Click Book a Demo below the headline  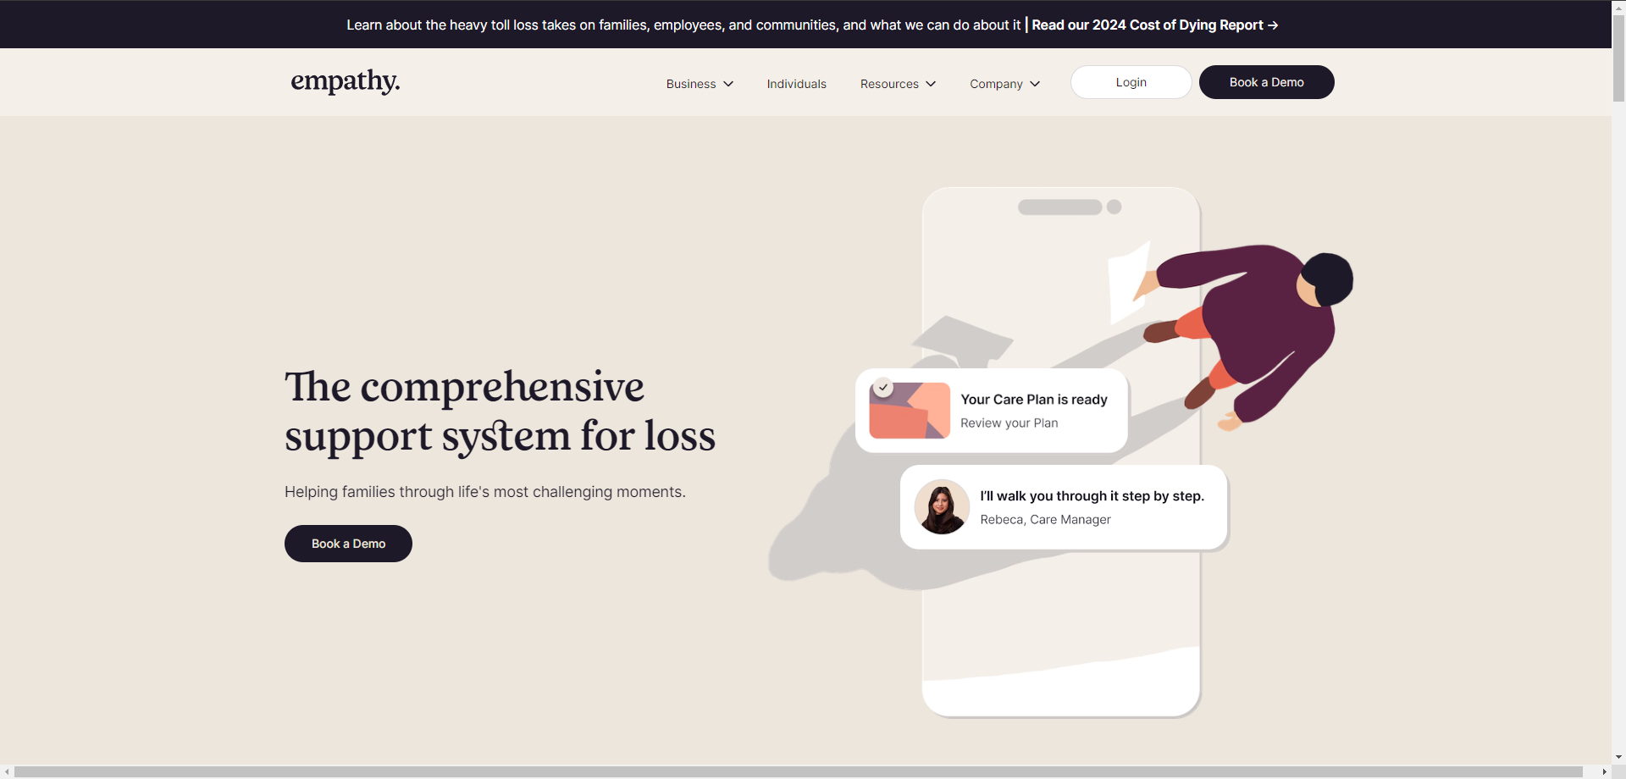pyautogui.click(x=348, y=544)
